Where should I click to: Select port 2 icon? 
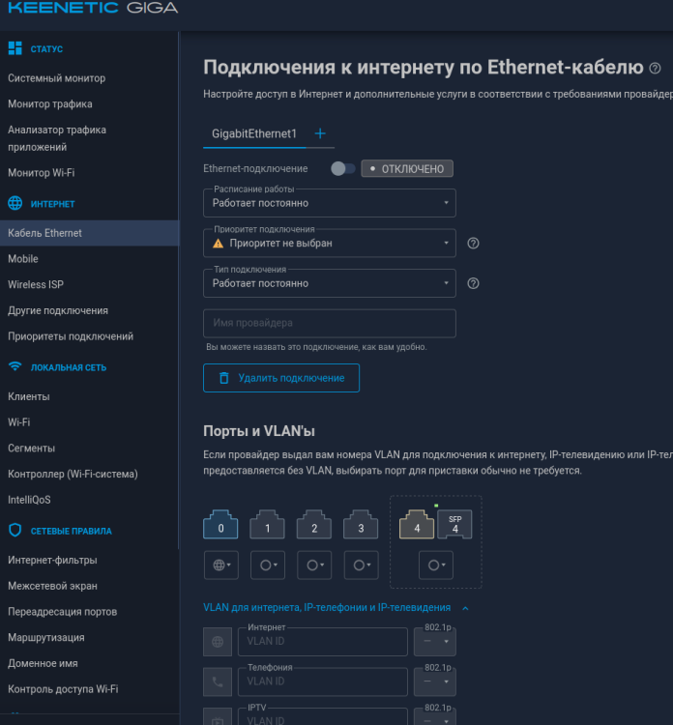point(314,524)
